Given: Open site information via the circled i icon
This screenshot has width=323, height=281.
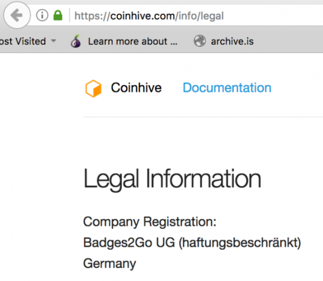Looking at the screenshot, I should [42, 16].
